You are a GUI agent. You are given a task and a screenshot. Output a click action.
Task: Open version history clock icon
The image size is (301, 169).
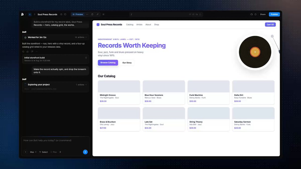pyautogui.click(x=61, y=15)
